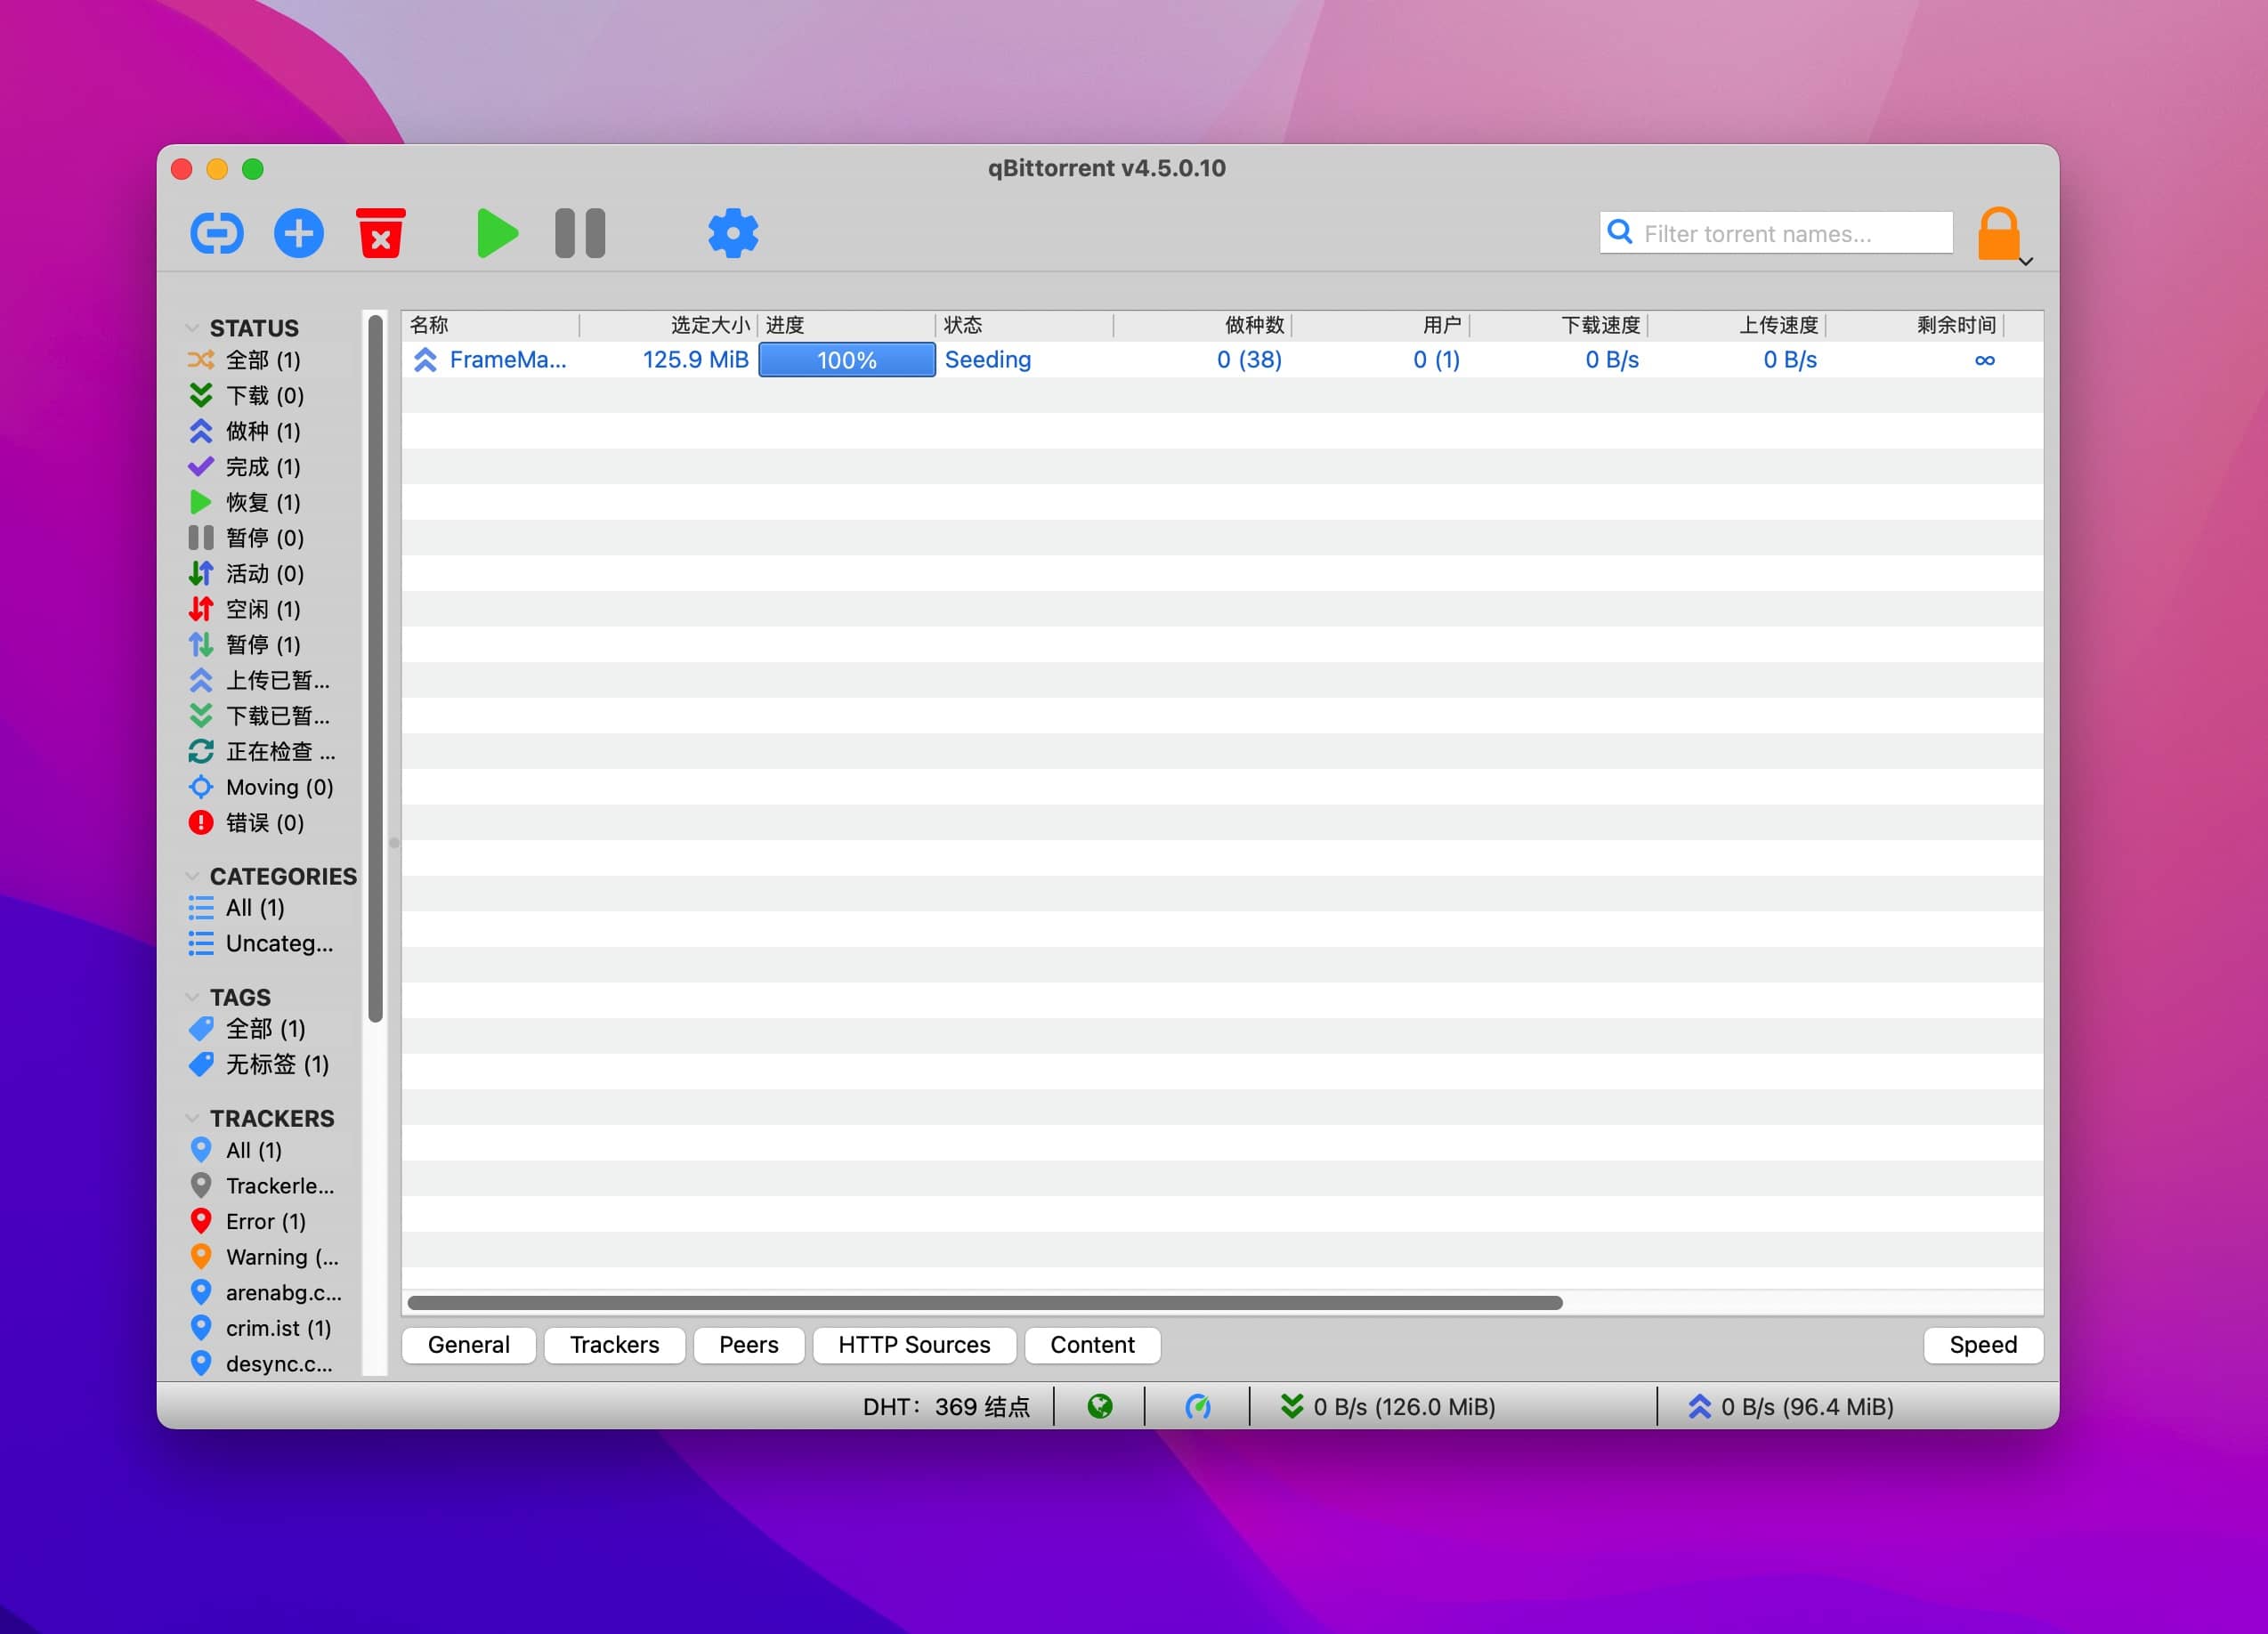Sort by the 用户 column header
The image size is (2268, 1634).
tap(1380, 325)
